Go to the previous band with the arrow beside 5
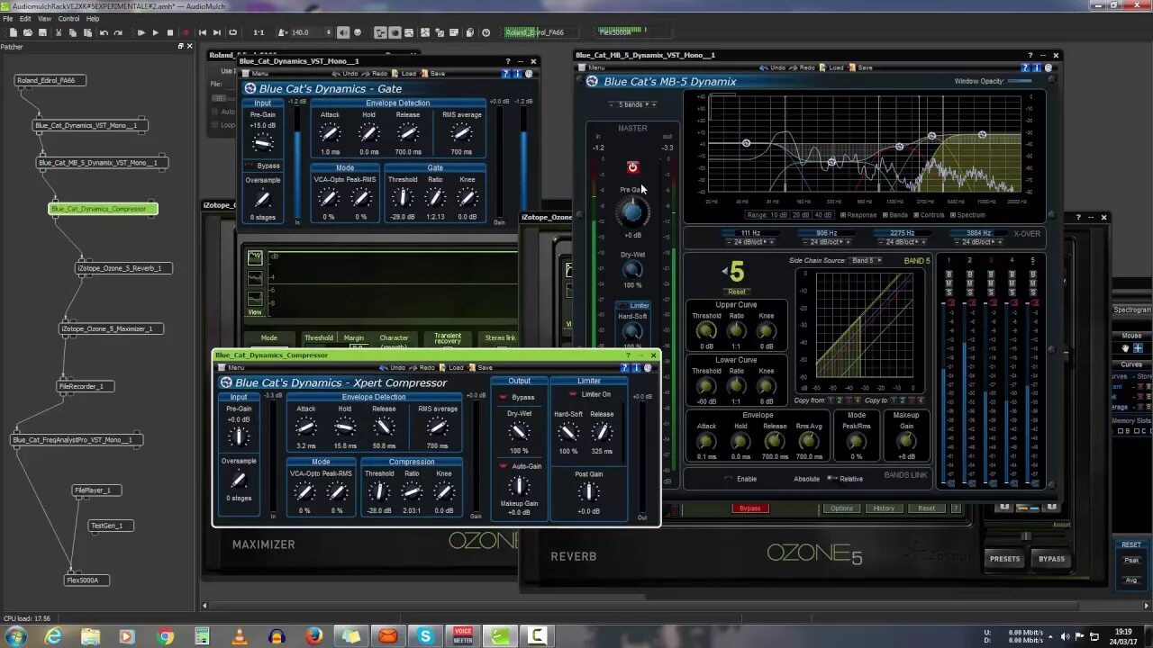The image size is (1153, 648). (x=725, y=271)
